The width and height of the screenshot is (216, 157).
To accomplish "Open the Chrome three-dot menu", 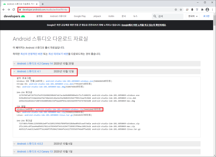I will pos(212,9).
